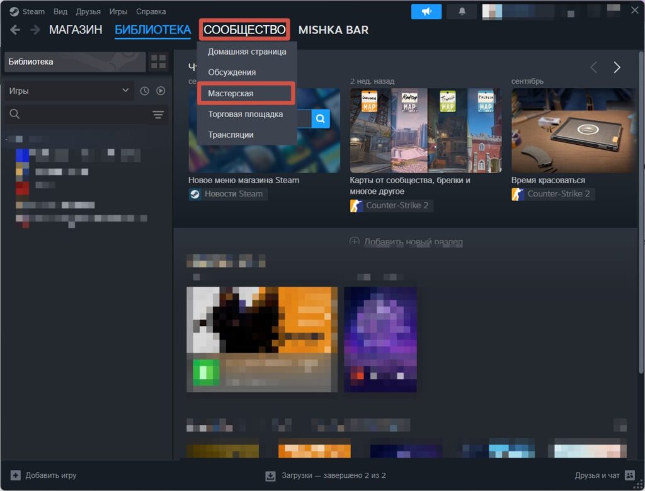Image resolution: width=645 pixels, height=491 pixels.
Task: Open the СООБЩЕСТВО menu
Action: point(244,30)
